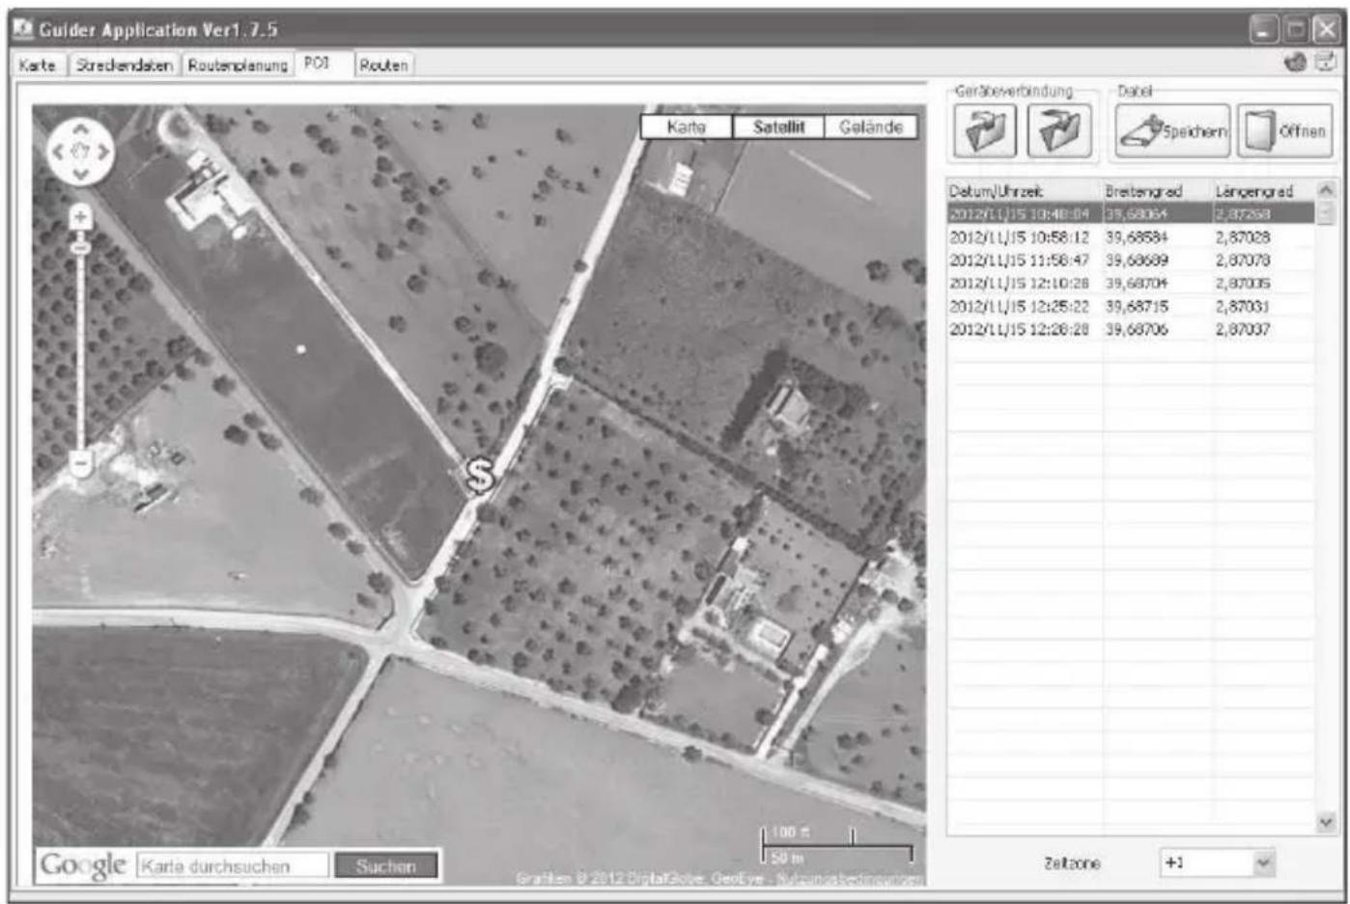1350x904 pixels.
Task: Switch the map view to Satellit mode
Action: (x=778, y=126)
